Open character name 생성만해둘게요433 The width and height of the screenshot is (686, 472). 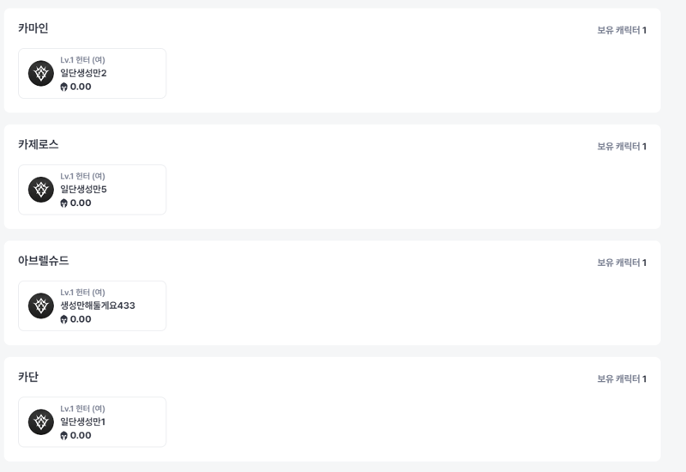[98, 306]
